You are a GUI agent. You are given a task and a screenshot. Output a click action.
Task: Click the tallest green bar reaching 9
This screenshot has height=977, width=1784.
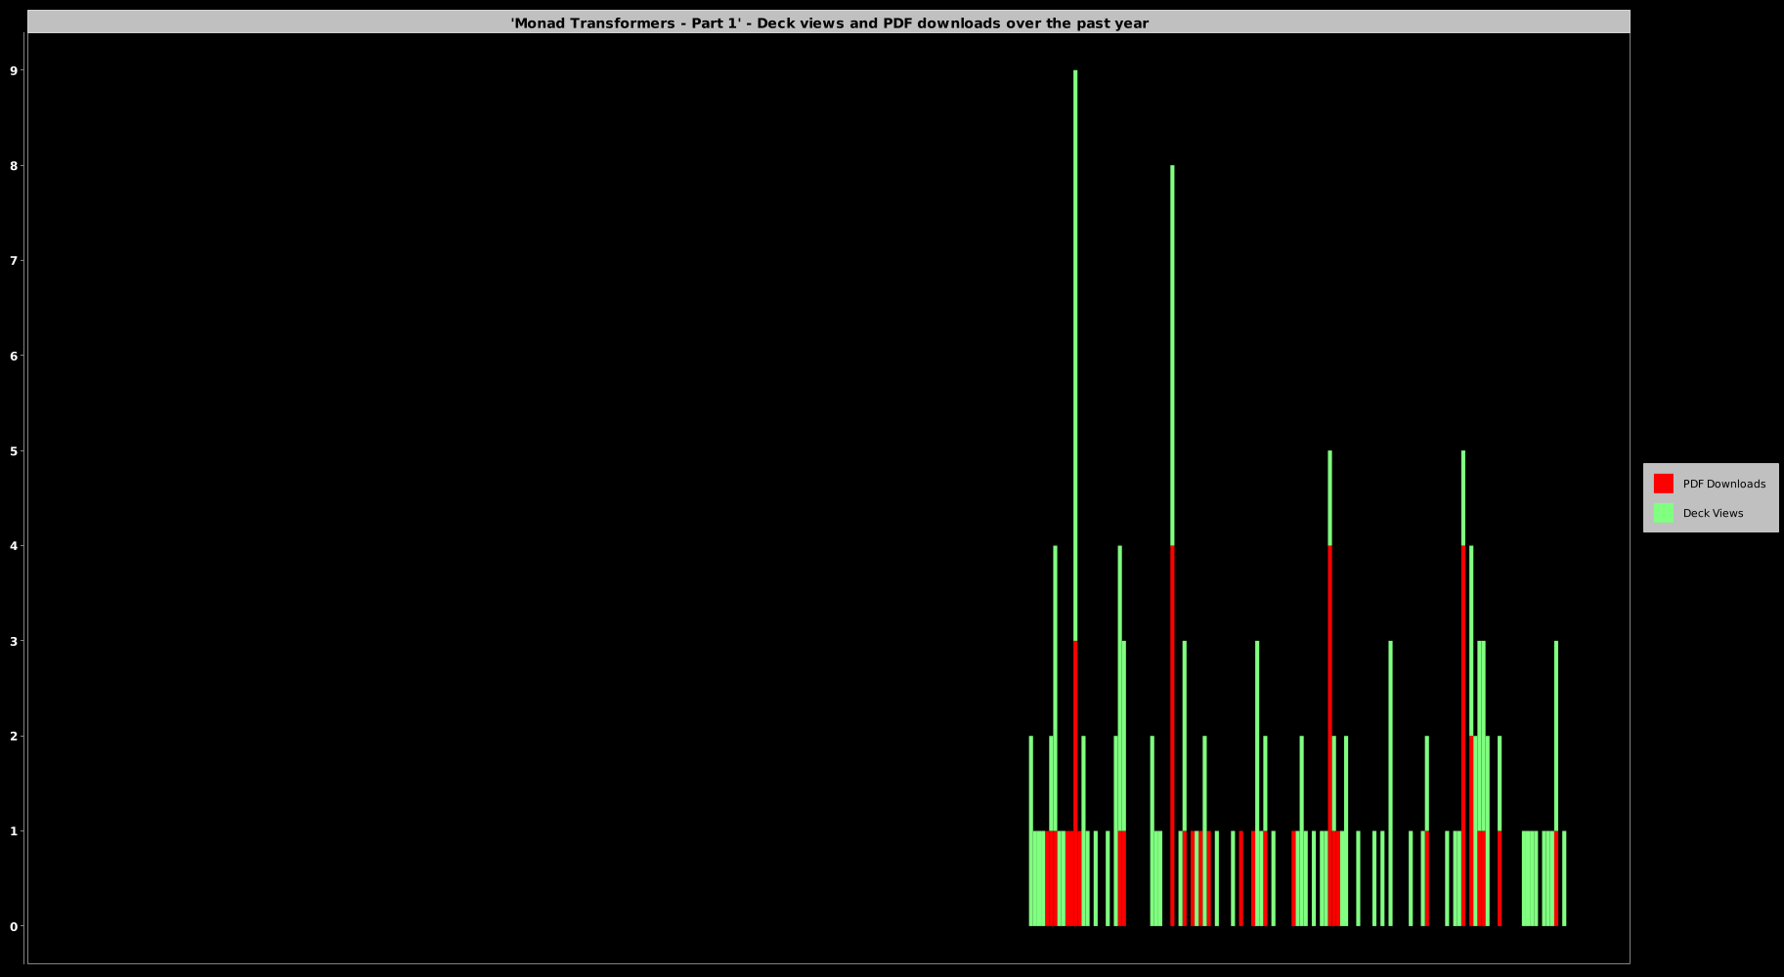tap(1075, 356)
